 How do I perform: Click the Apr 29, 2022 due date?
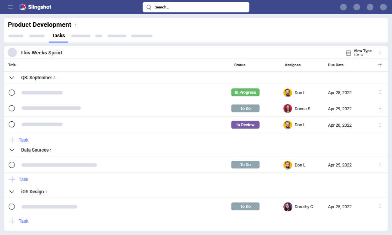tap(340, 109)
